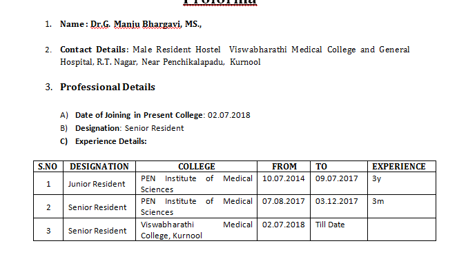Image resolution: width=457 pixels, height=259 pixels.
Task: Click the Till Date cell
Action: [x=339, y=229]
